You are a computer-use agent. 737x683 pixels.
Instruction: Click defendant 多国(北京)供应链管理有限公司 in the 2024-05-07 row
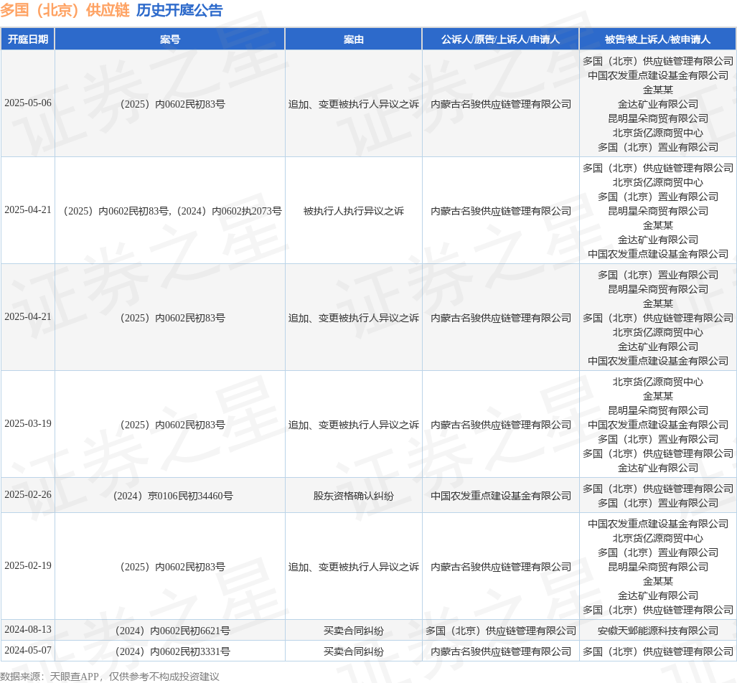pyautogui.click(x=657, y=651)
